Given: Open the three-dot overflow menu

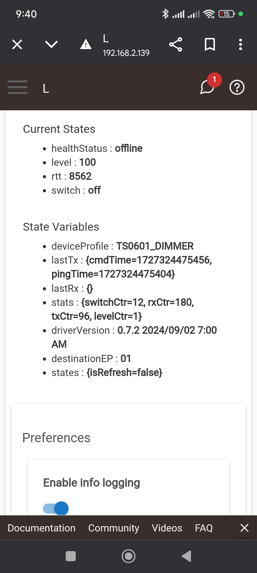Looking at the screenshot, I should (241, 44).
